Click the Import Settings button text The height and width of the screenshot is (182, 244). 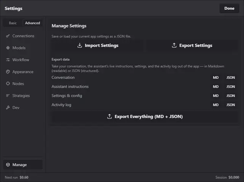coord(101,45)
